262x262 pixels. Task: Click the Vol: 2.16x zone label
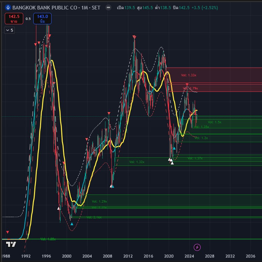coord(94,217)
